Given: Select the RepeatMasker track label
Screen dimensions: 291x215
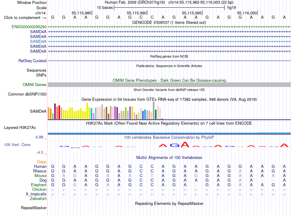Looking at the screenshot, I should click(x=34, y=208).
